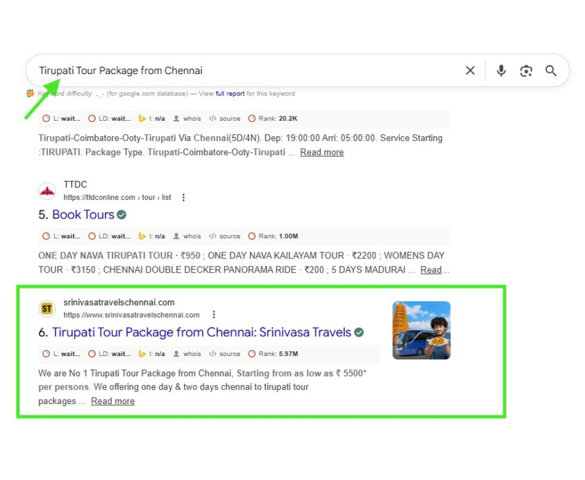585x480 pixels.
Task: Click Read more under Srinivasa Travels snippet
Action: pos(113,401)
